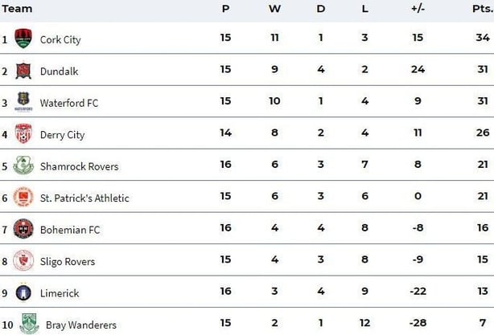494x335 pixels.
Task: Click Cork City's 34 points cell
Action: [482, 39]
